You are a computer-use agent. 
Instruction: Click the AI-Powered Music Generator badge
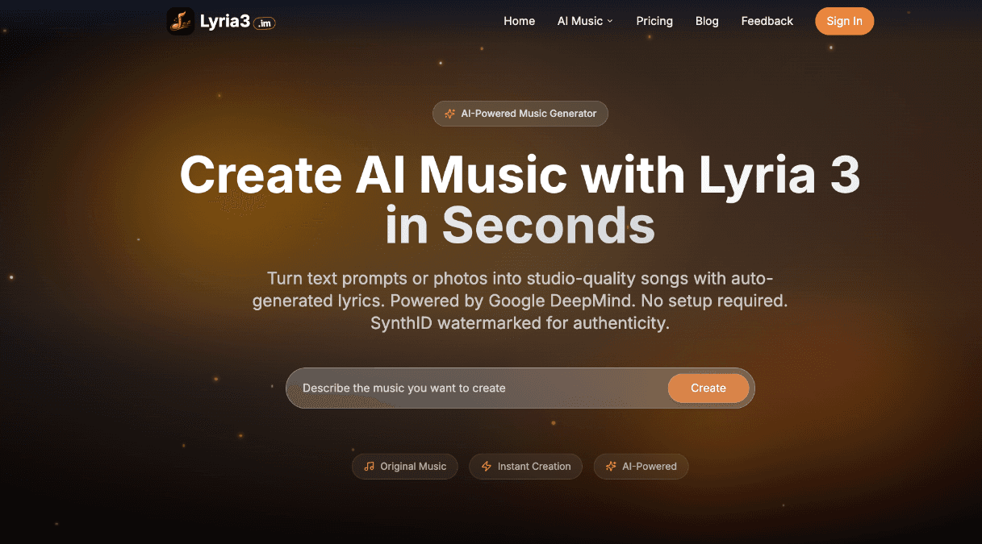(x=520, y=114)
